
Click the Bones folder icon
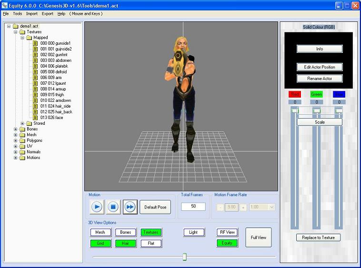(22, 129)
